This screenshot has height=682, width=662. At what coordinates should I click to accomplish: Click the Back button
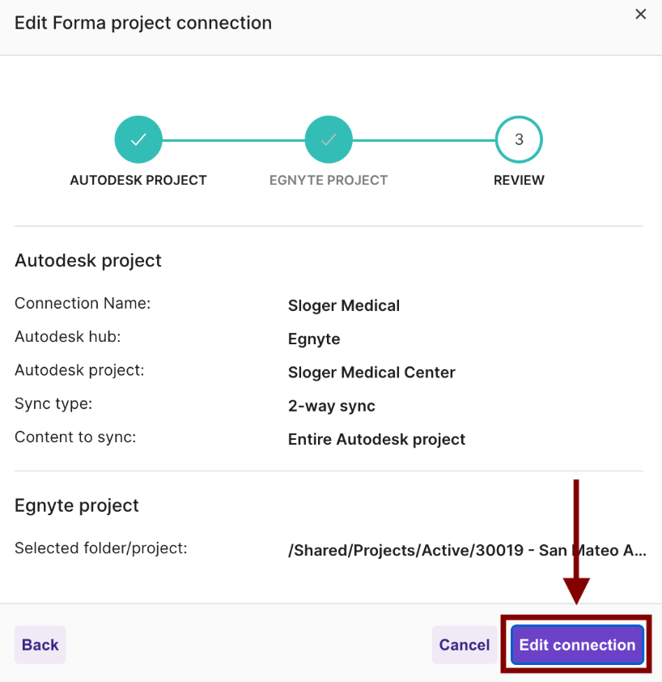point(40,645)
